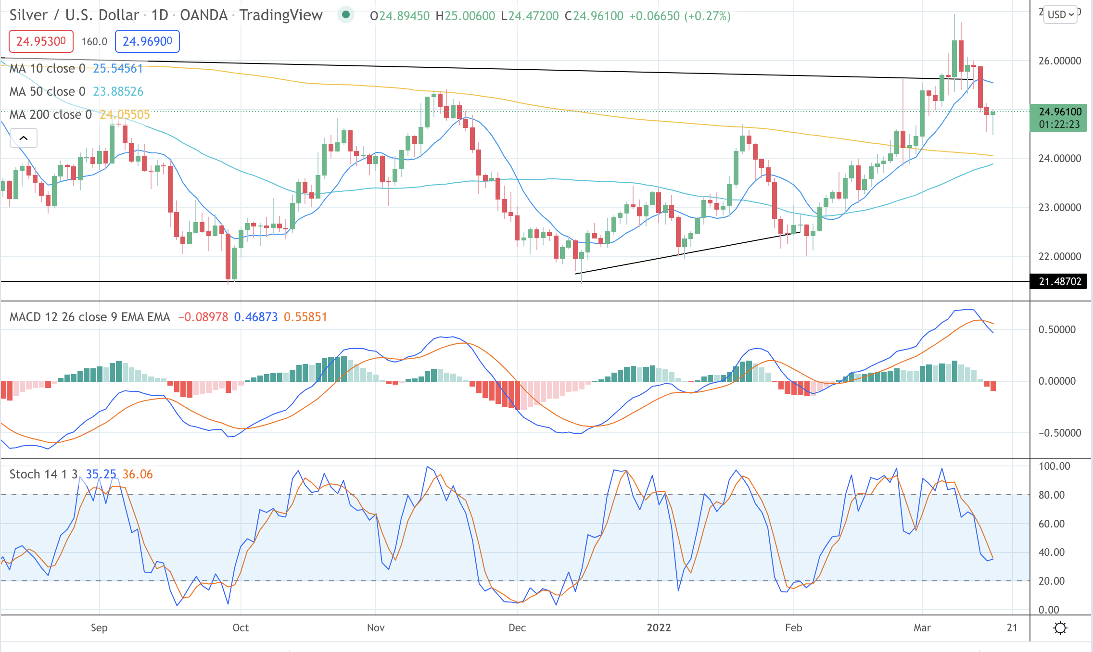Click the MA 10 value 25.54561

[x=118, y=68]
